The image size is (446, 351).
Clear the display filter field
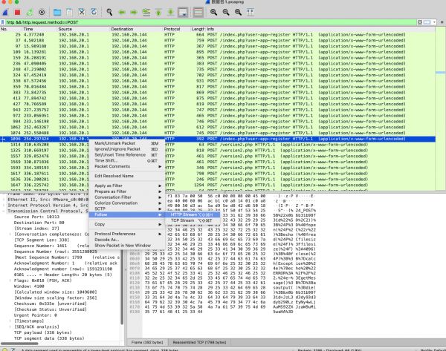pyautogui.click(x=420, y=22)
